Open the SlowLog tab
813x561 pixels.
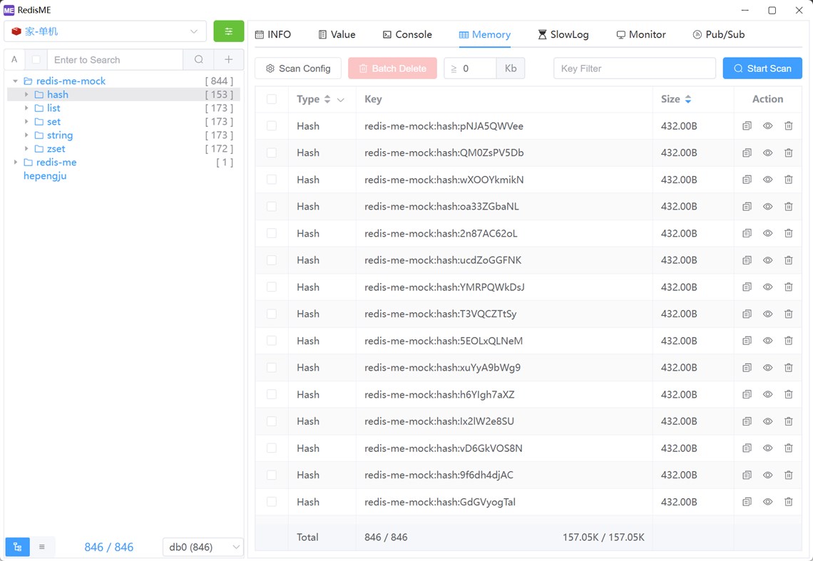tap(563, 34)
